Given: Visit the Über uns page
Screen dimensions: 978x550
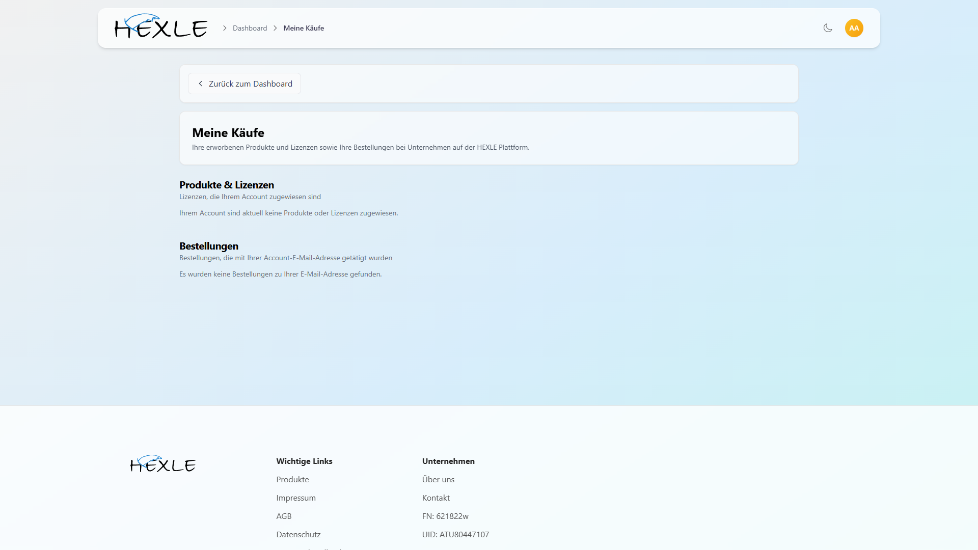Looking at the screenshot, I should [438, 479].
